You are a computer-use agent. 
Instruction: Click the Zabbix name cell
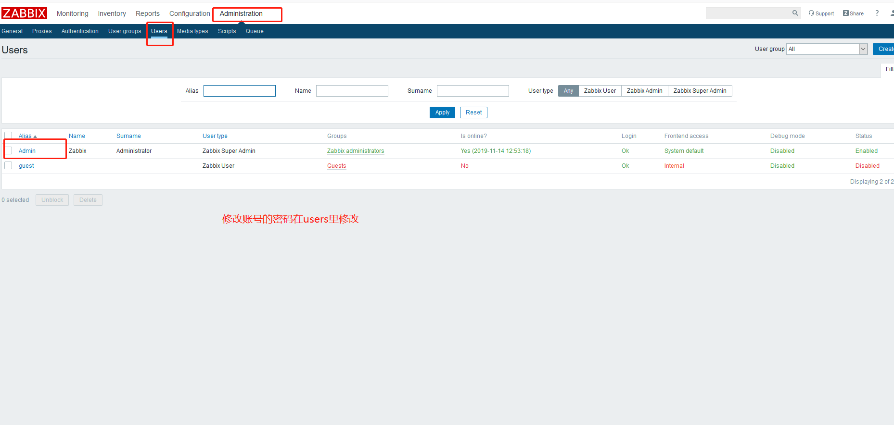(x=77, y=151)
